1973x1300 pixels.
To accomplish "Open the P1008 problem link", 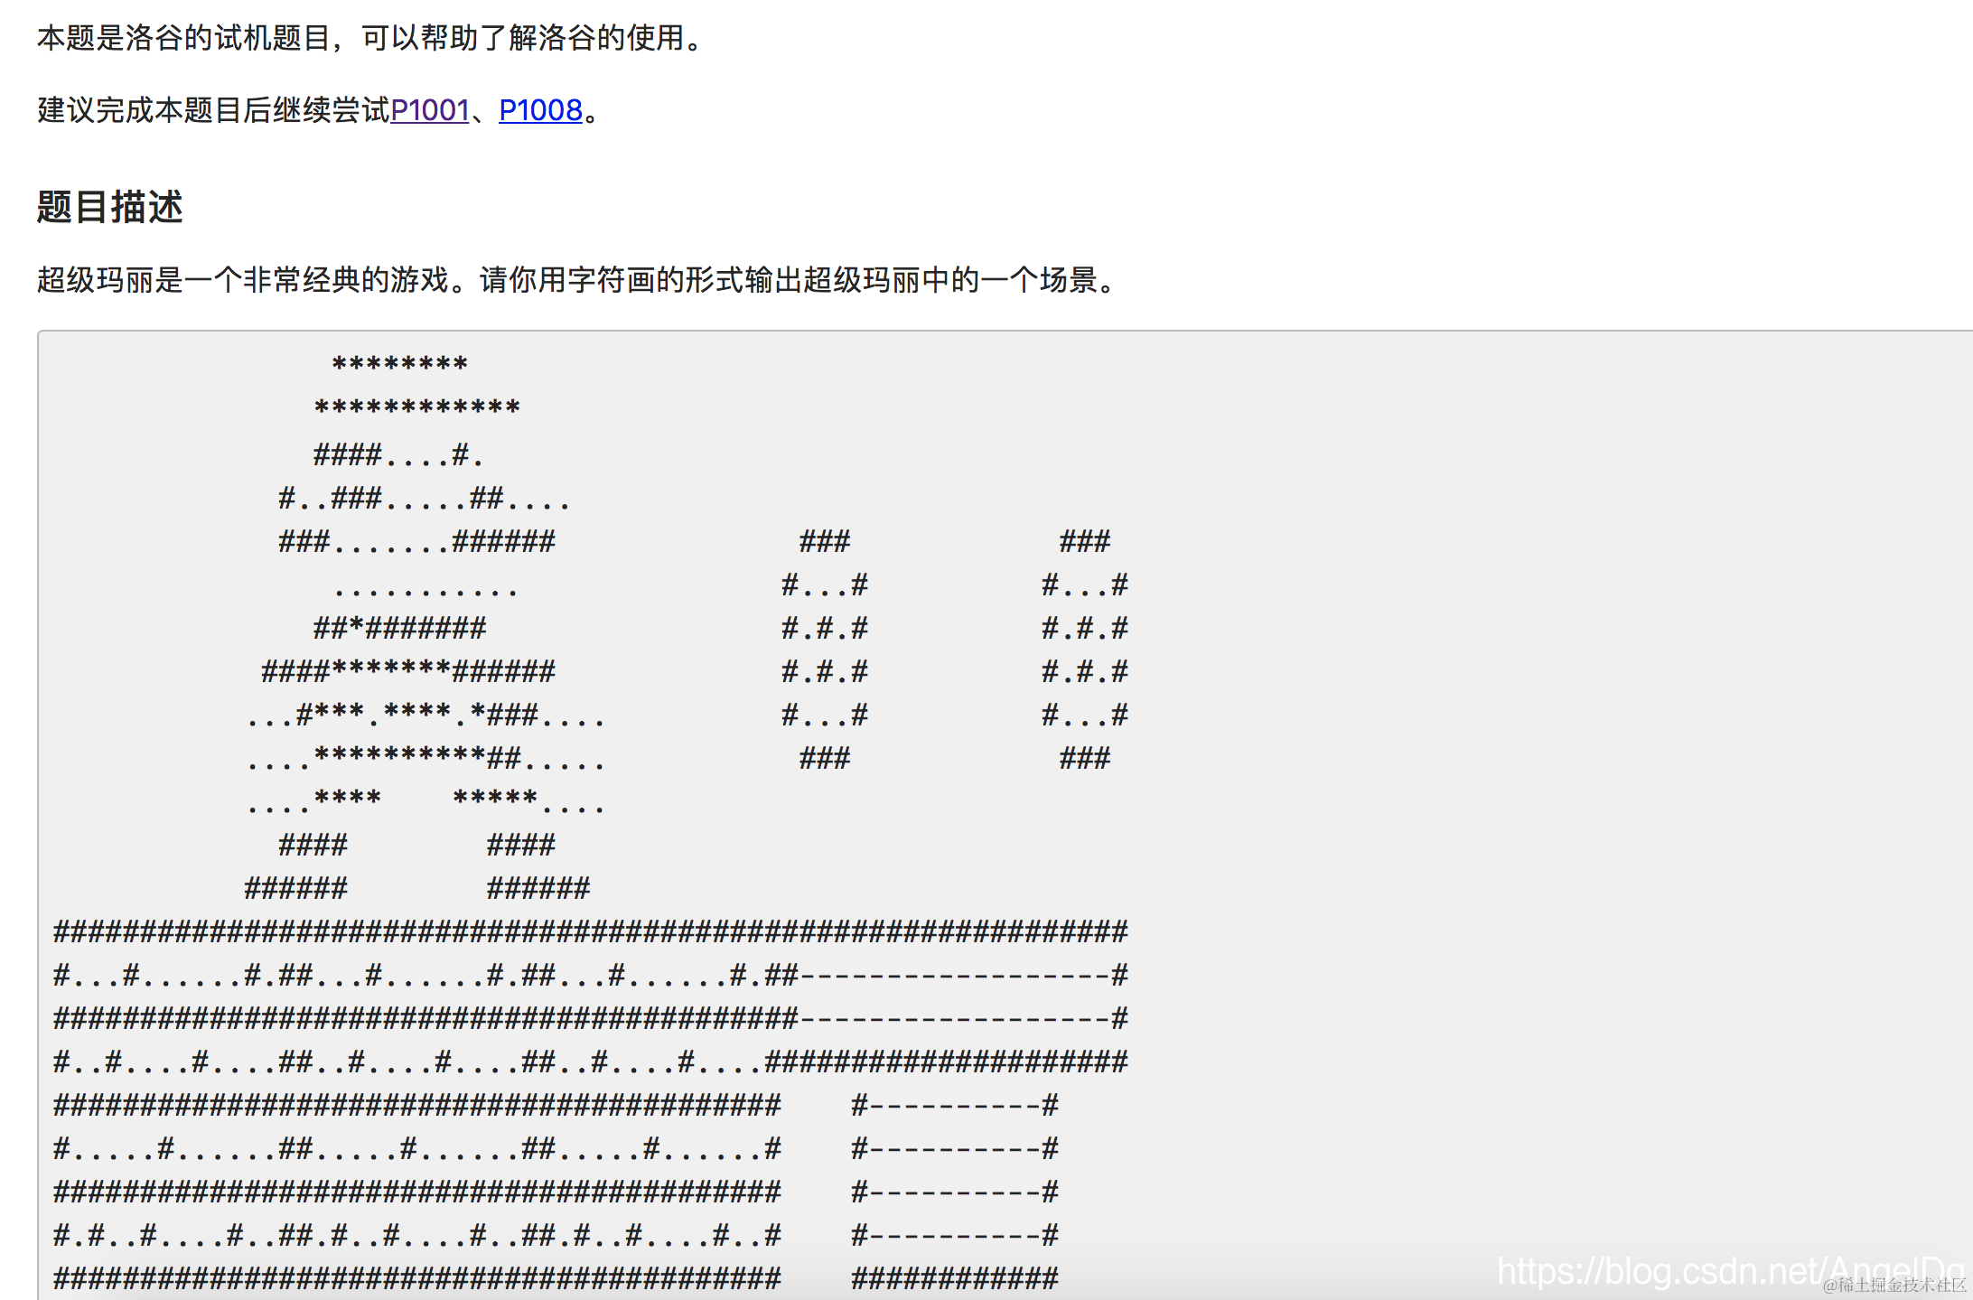I will point(539,110).
